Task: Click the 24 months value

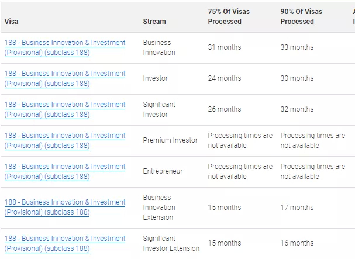Action: 225,78
